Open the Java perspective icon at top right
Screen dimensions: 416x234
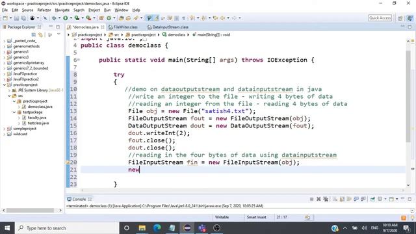(x=410, y=18)
